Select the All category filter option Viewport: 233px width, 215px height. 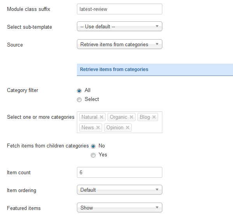79,90
